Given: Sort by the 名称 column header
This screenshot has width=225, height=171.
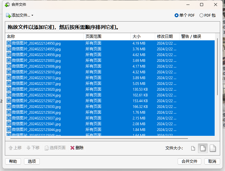Looking at the screenshot, I should (x=44, y=37).
